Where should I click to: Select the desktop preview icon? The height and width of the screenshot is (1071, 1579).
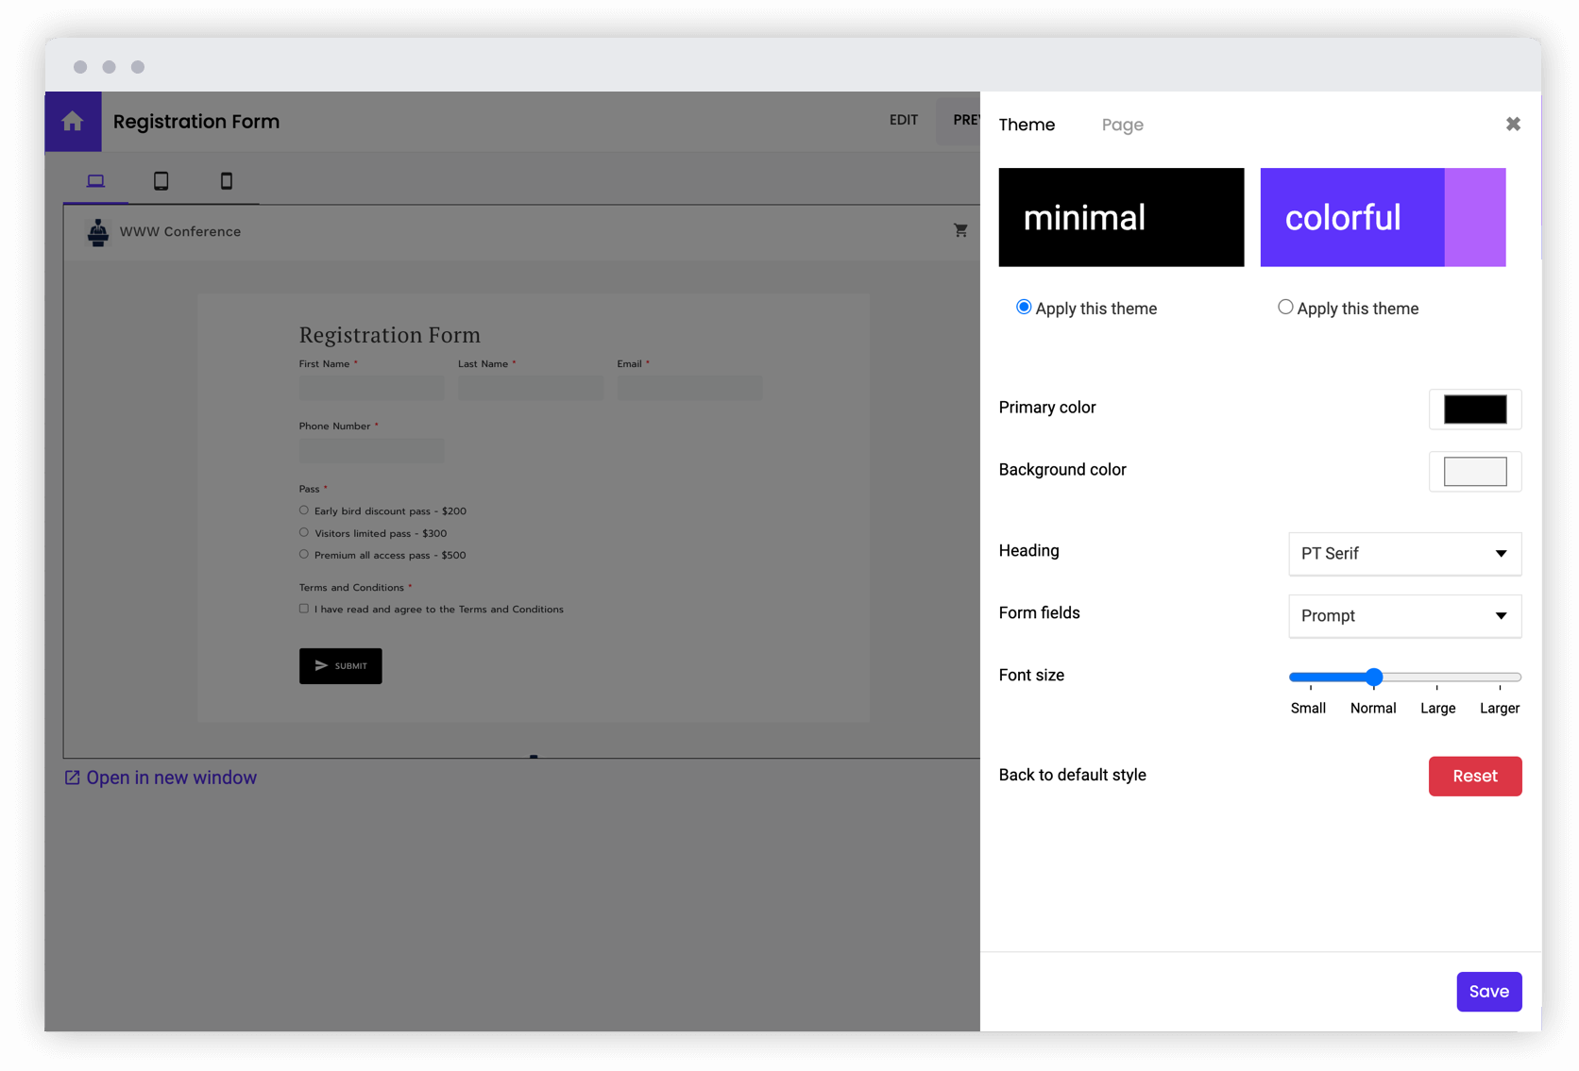[94, 180]
